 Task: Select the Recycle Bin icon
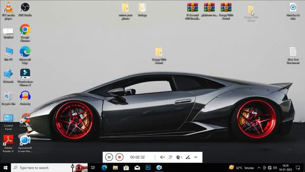pos(9,98)
